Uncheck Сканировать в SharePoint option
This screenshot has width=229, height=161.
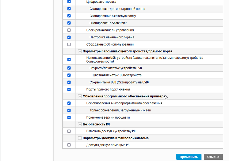tap(69, 23)
